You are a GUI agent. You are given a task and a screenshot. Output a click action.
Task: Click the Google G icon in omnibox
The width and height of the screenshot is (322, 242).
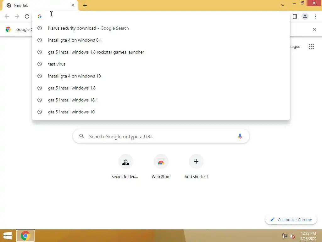pos(40,16)
